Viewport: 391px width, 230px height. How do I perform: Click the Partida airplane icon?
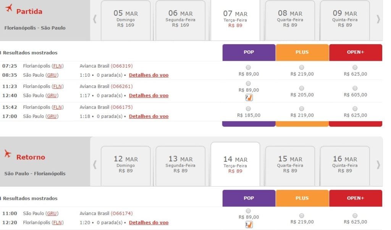coord(9,8)
